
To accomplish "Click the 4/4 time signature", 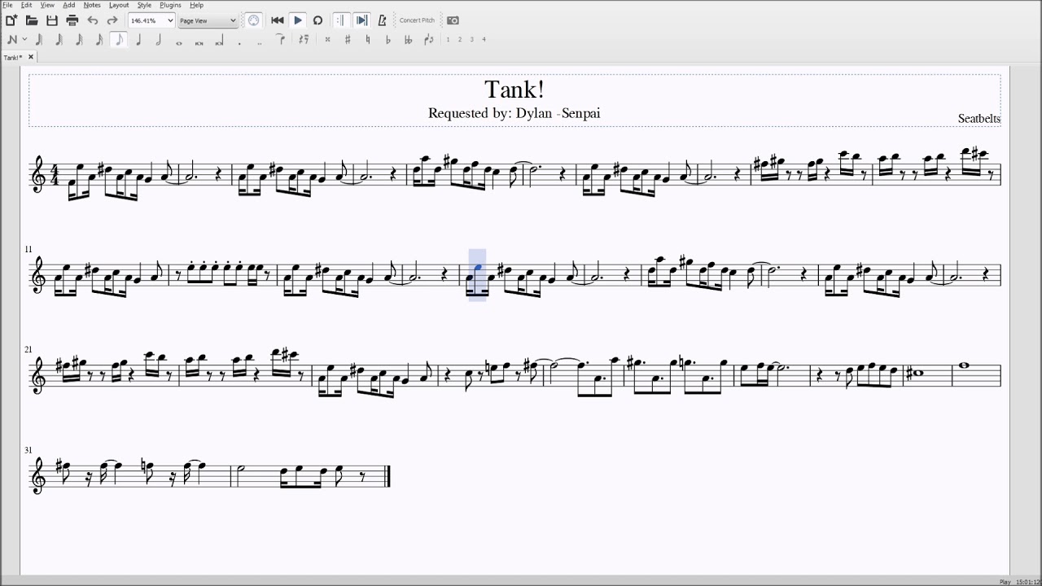I will click(55, 174).
